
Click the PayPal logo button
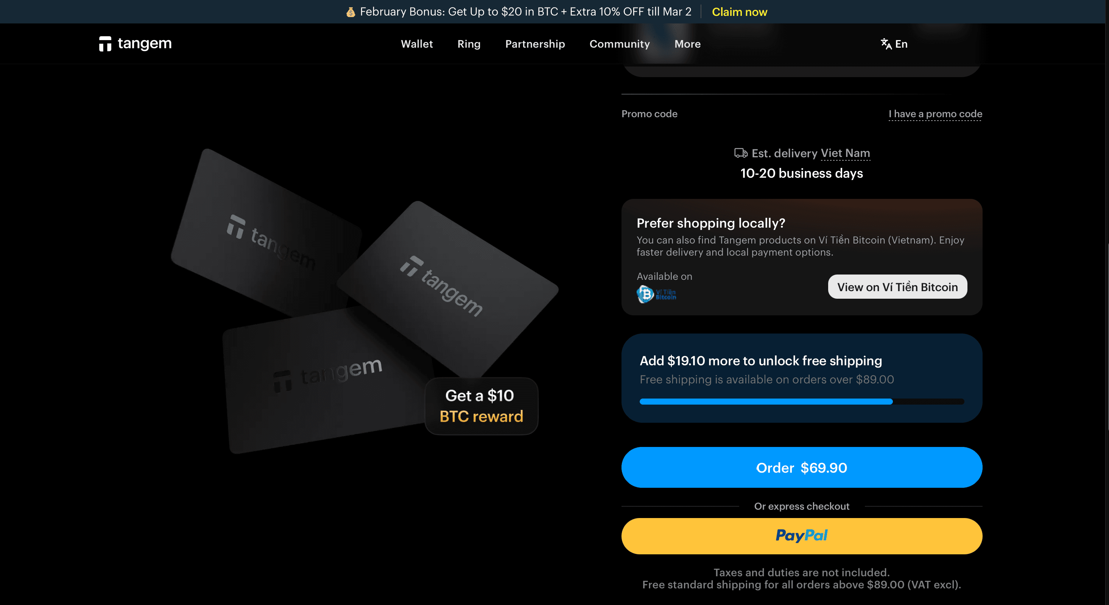coord(802,536)
